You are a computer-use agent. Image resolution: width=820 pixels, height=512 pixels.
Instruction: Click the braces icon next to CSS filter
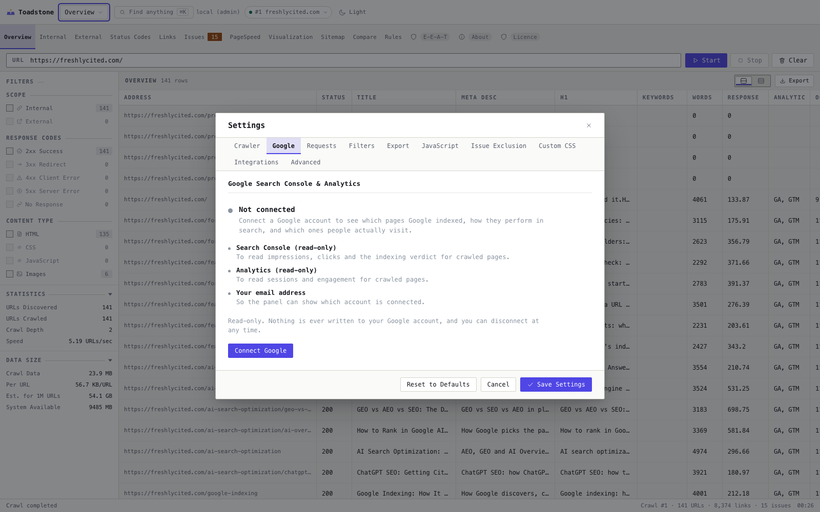click(x=19, y=247)
